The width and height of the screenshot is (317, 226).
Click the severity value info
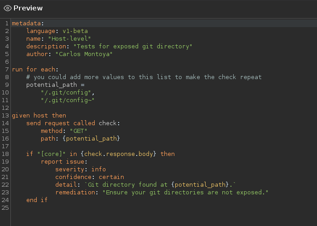coord(98,169)
